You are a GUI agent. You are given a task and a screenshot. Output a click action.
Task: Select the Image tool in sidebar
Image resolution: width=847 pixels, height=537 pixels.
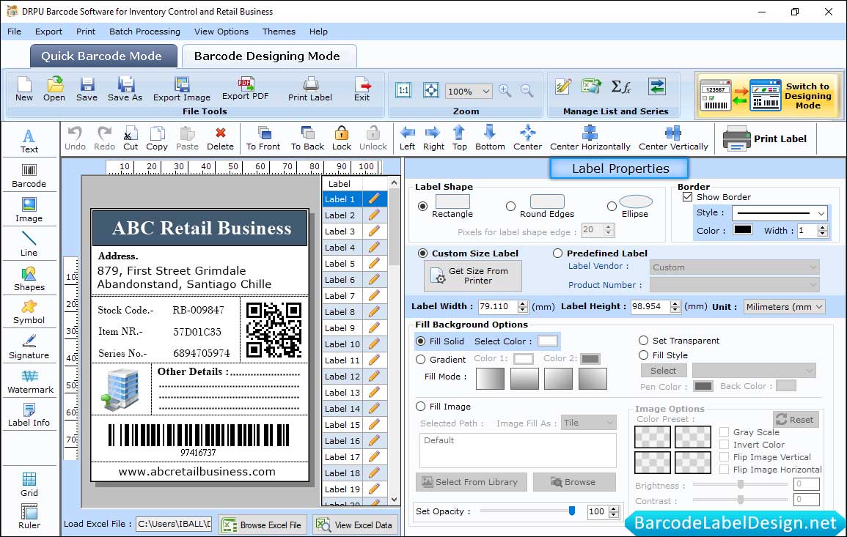tap(29, 210)
